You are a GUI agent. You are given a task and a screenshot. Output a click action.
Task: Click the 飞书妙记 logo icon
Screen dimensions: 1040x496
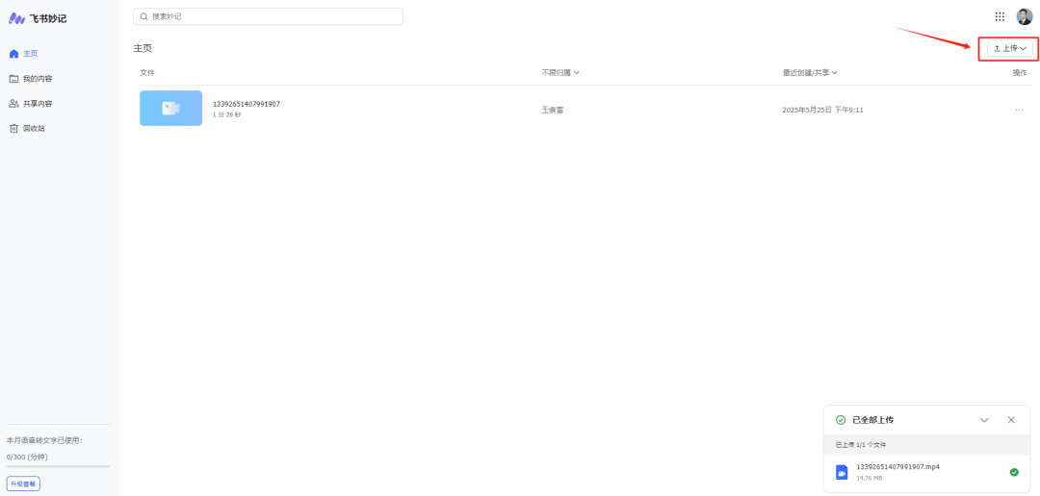click(x=16, y=18)
